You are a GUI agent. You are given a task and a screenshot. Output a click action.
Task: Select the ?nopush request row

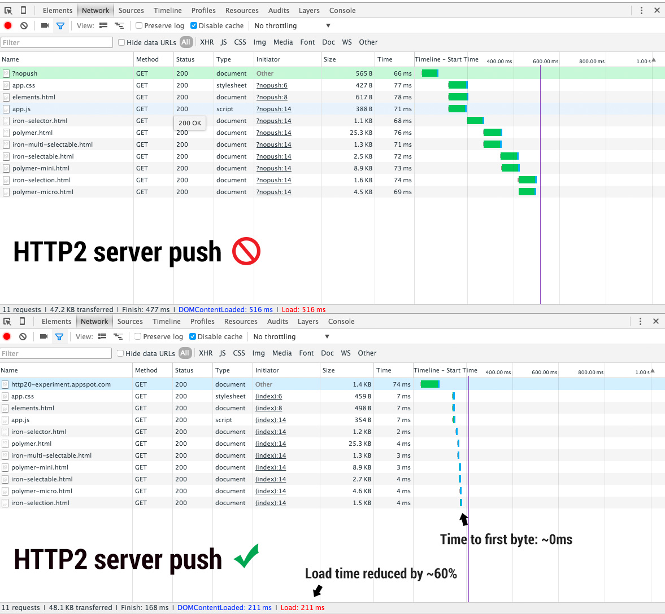pos(332,73)
